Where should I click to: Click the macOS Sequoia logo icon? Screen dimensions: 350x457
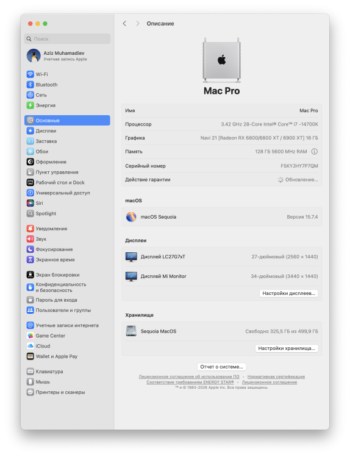(131, 217)
